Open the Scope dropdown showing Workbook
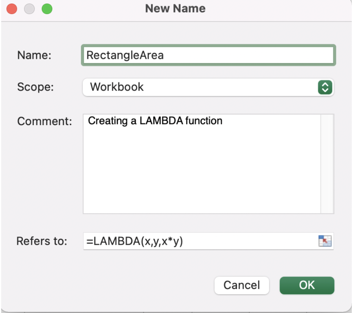The image size is (353, 313). tap(208, 87)
